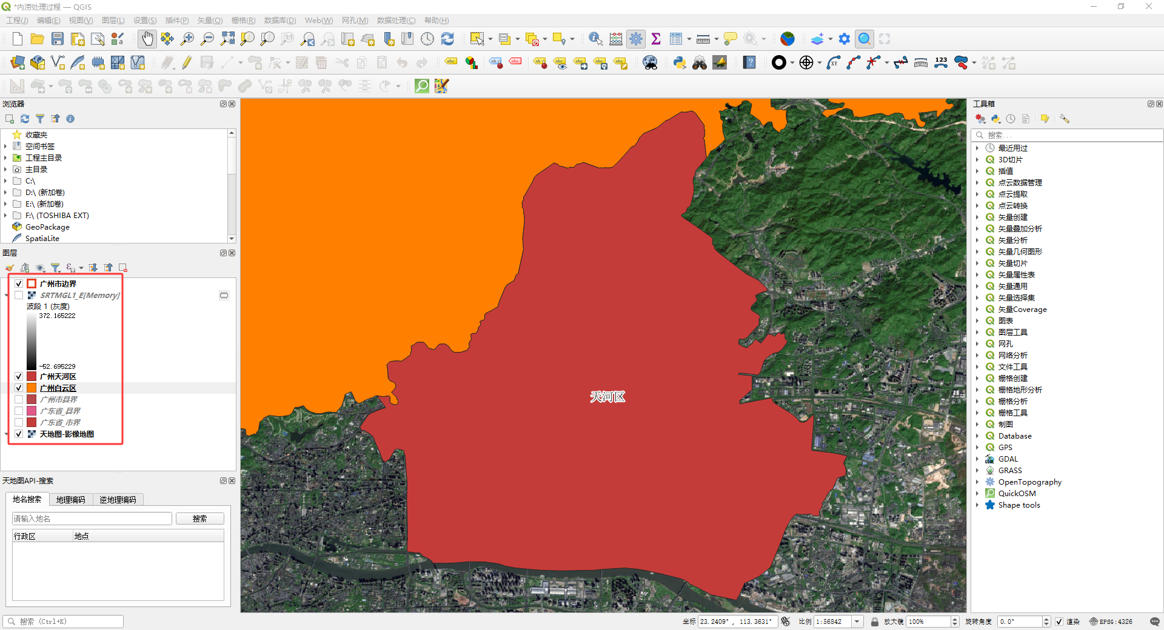The image size is (1164, 630).
Task: Click the refresh icon in the Browser panel
Action: 25,119
